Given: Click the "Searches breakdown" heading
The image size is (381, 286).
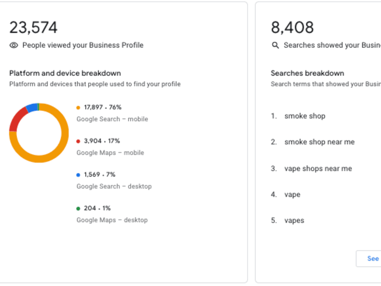Looking at the screenshot, I should (307, 73).
